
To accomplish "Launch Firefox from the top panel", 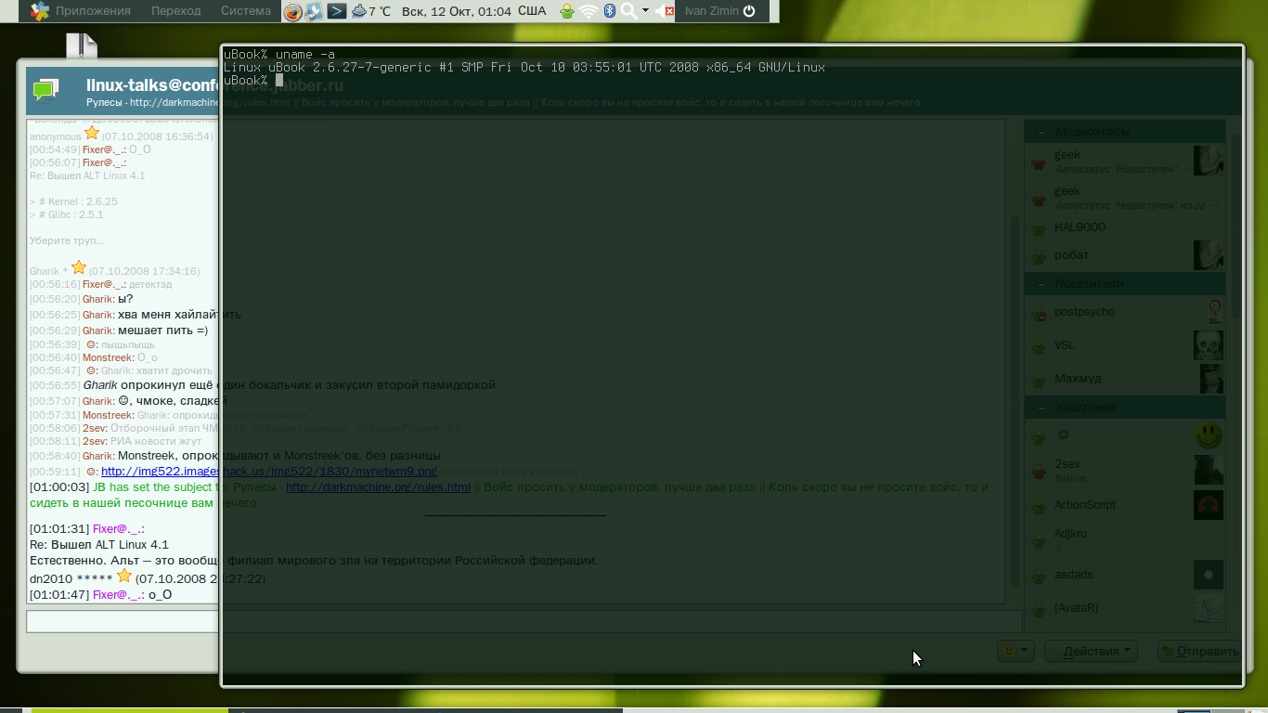I will (293, 11).
